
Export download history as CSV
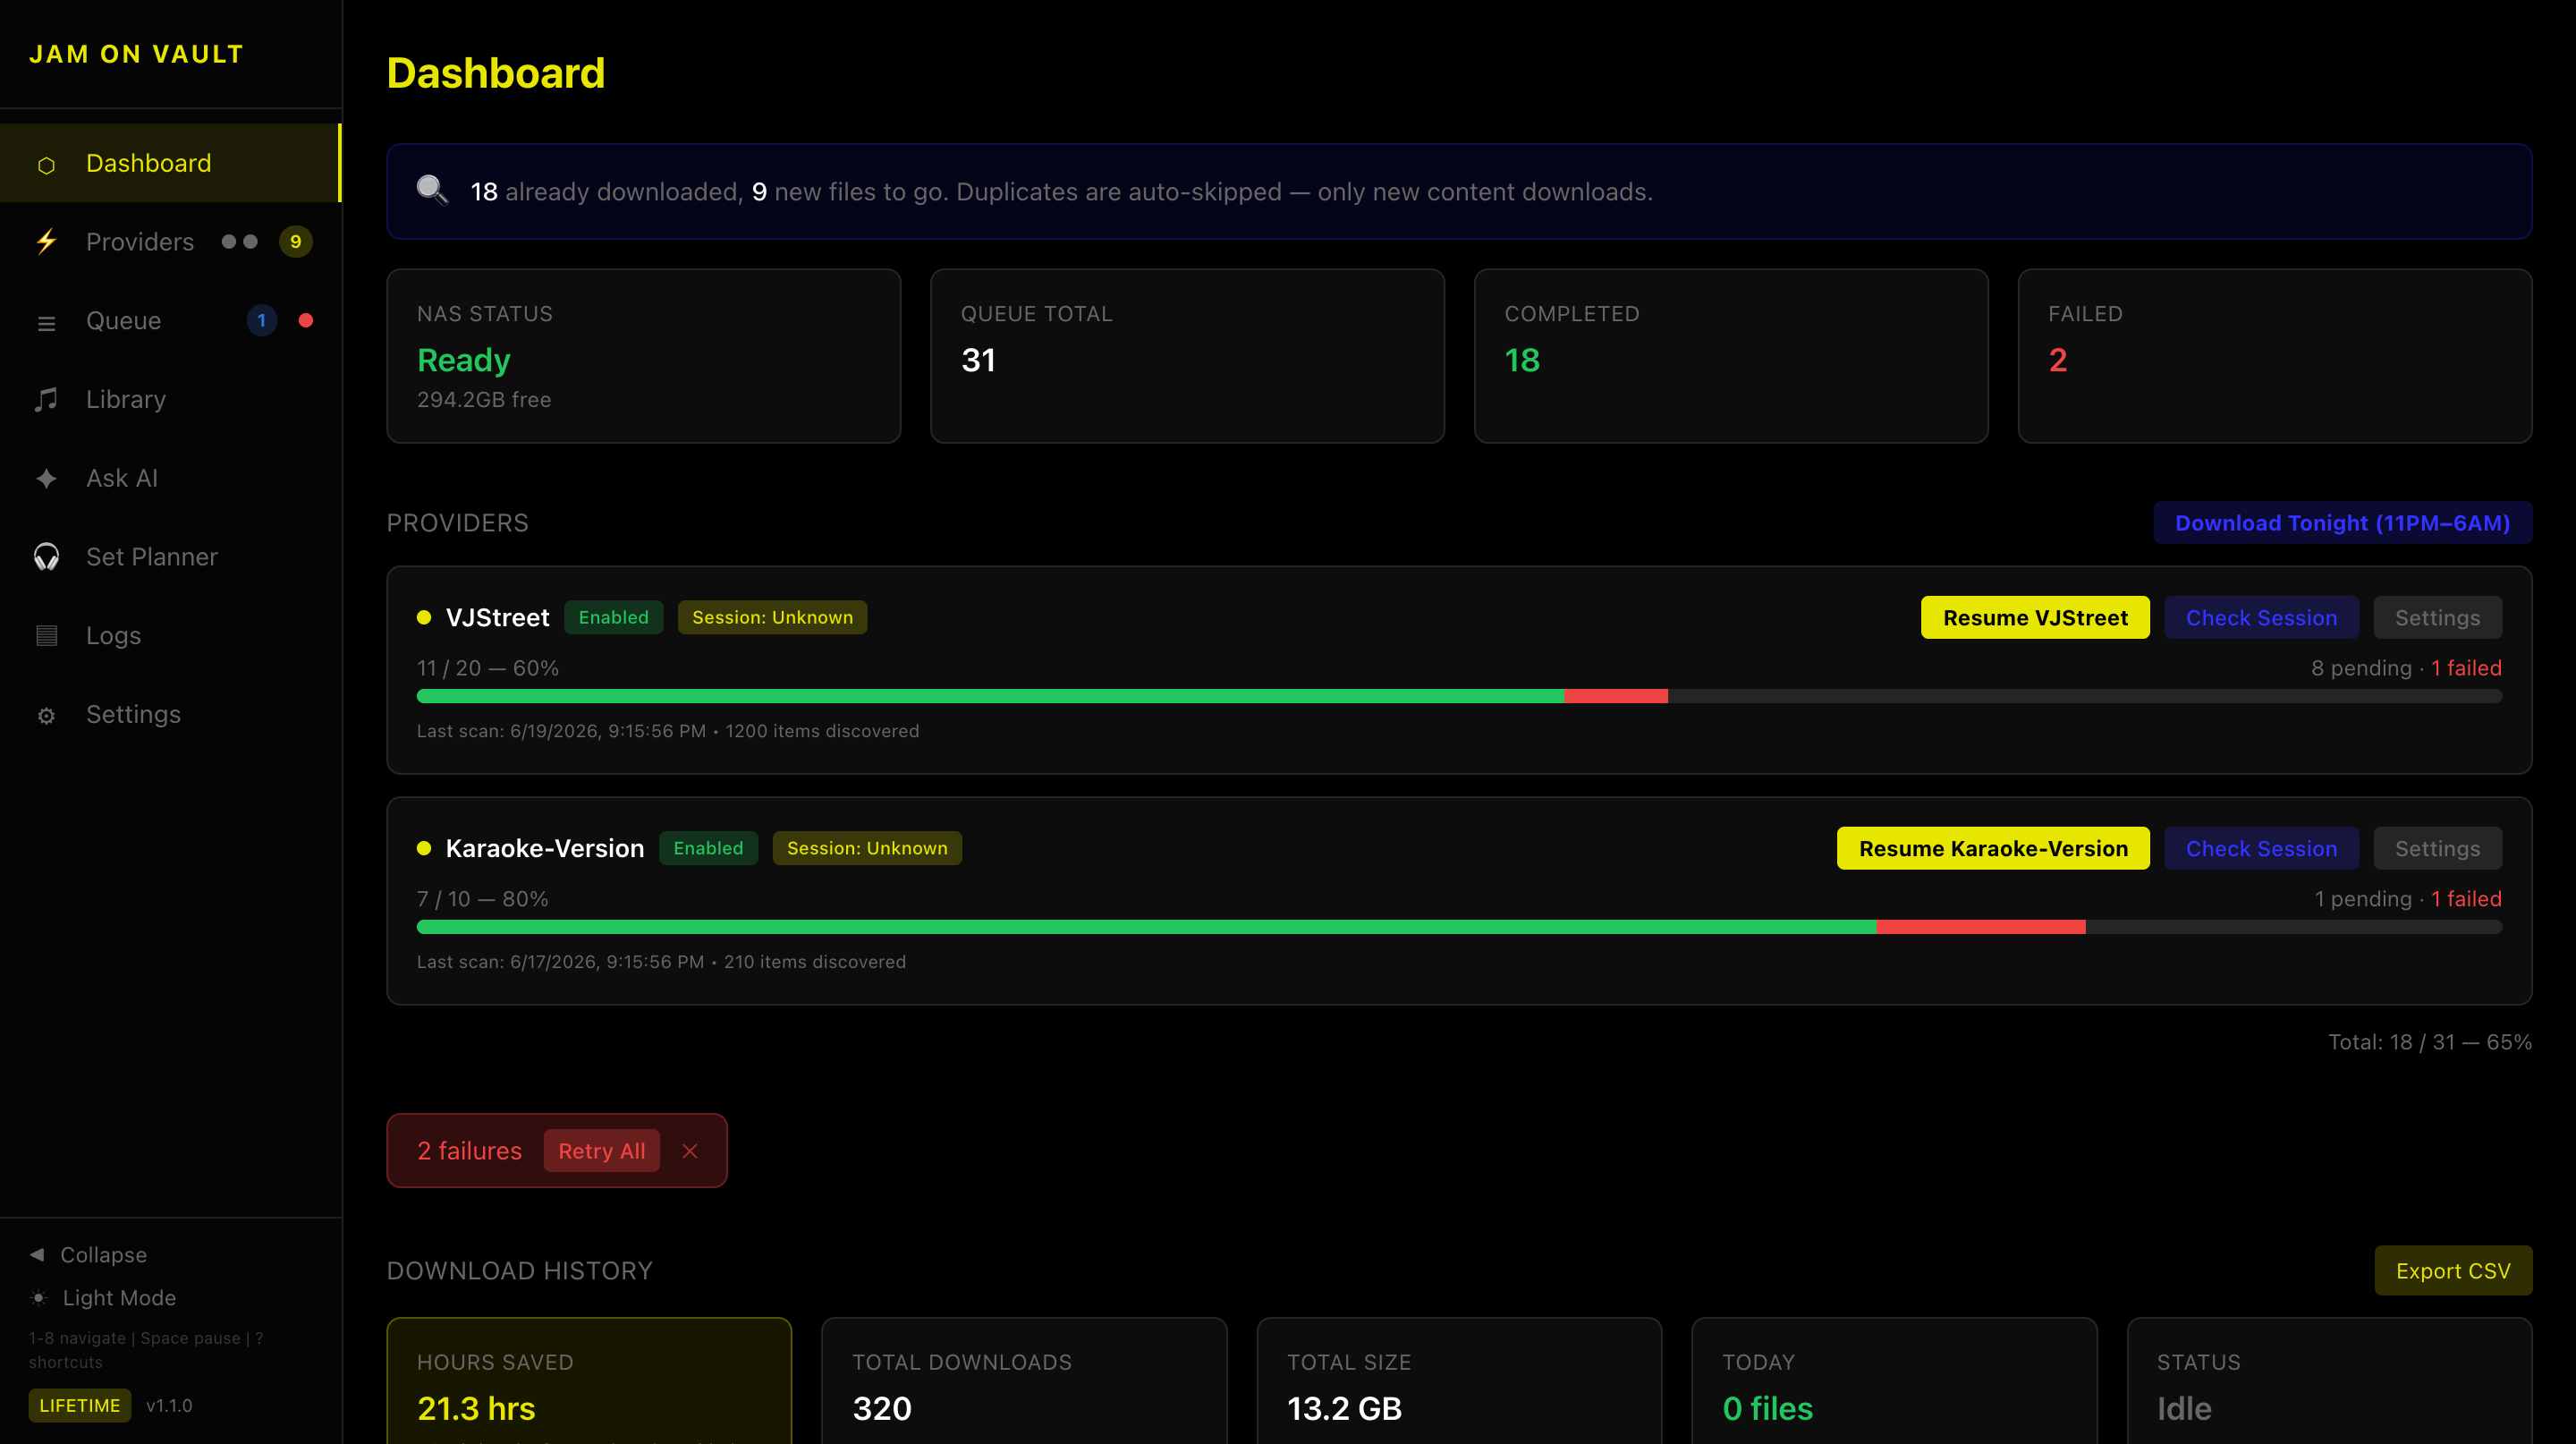pos(2453,1271)
